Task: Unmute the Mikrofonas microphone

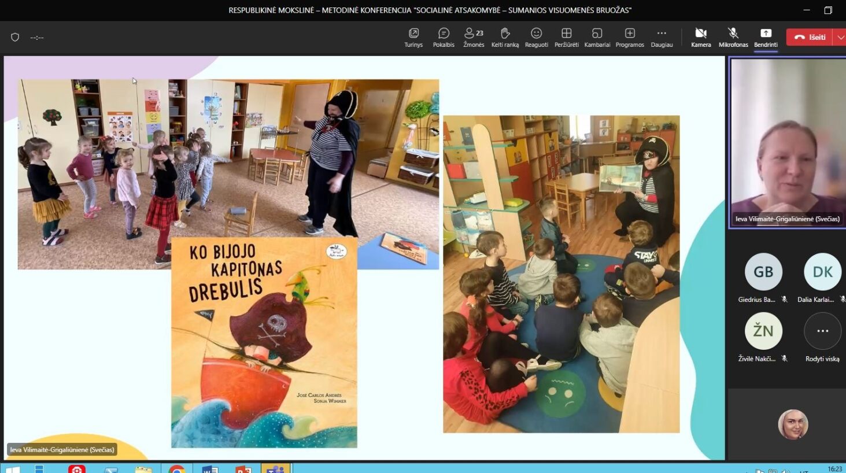Action: 733,38
